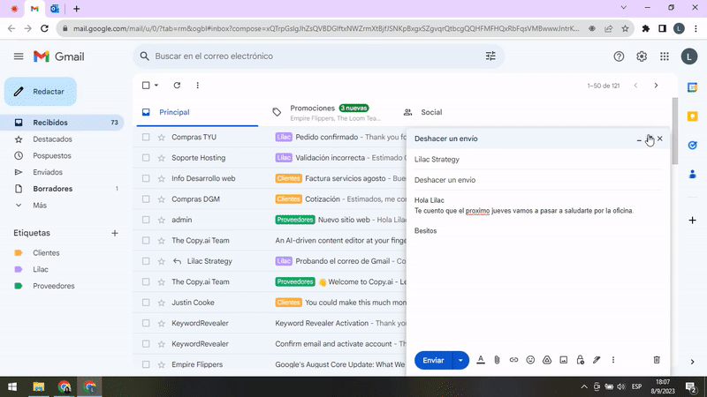
Task: Click subject field Deshacer un envío
Action: 538,180
